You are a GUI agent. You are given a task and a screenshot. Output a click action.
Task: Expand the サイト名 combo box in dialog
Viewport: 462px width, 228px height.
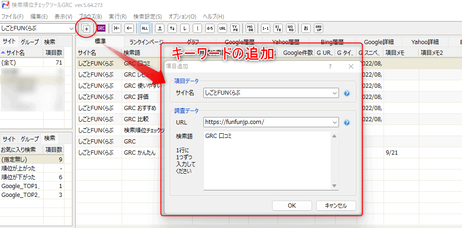click(x=335, y=93)
